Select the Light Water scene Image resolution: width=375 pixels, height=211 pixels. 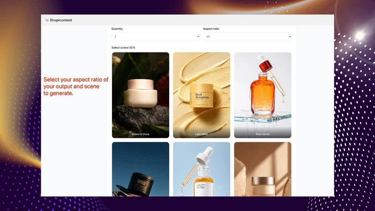tap(202, 95)
